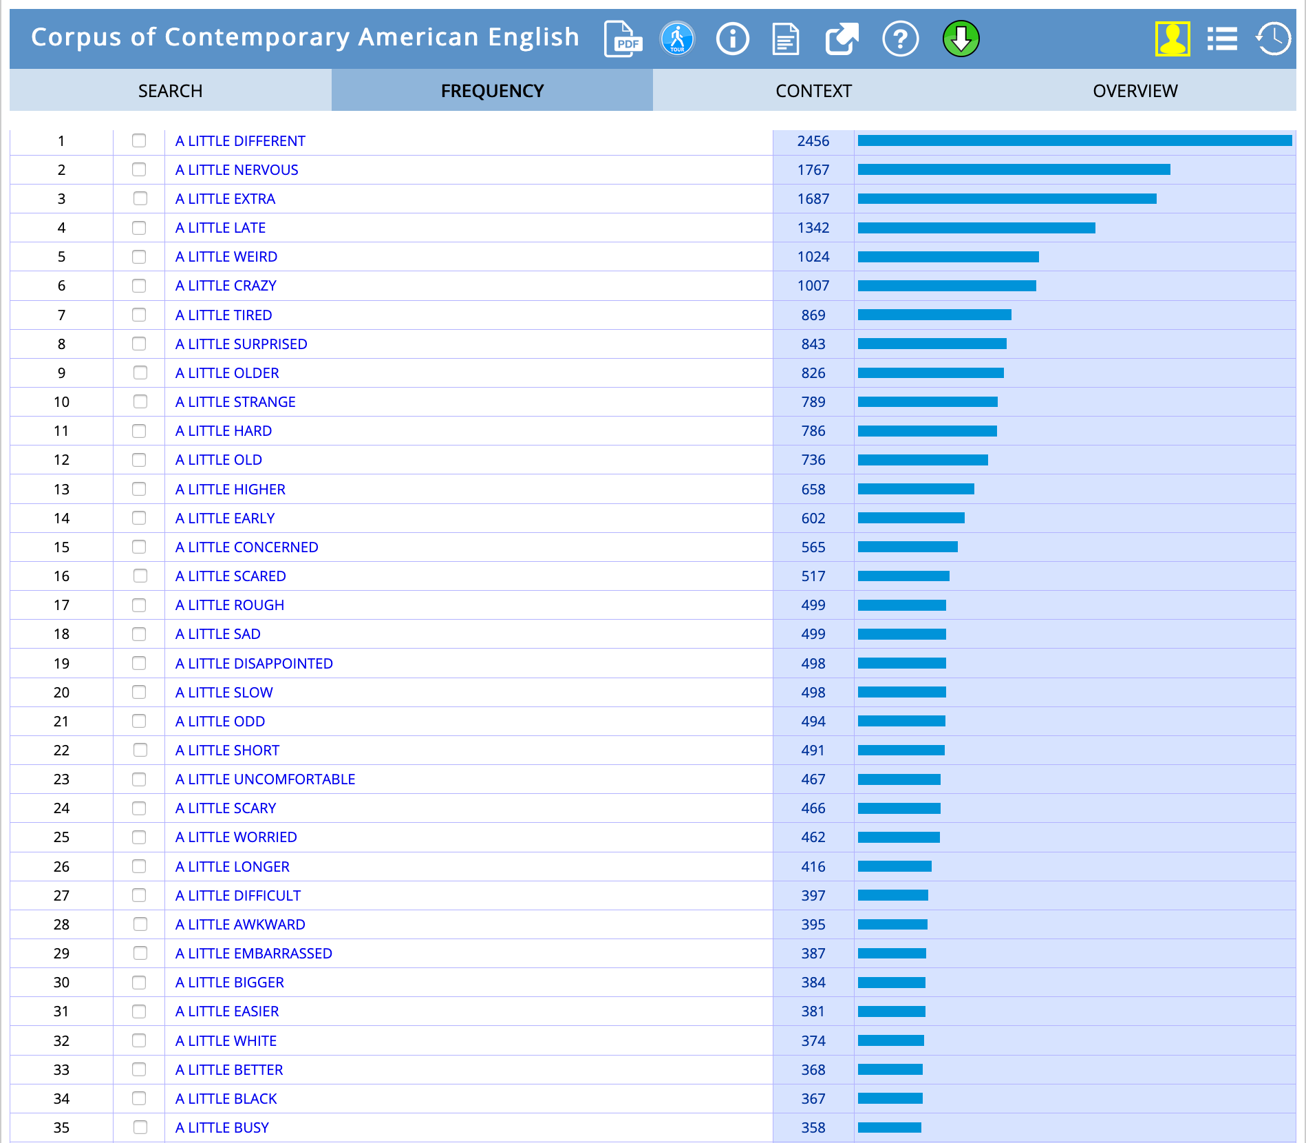Click the A LITTLE ROUGH entry
Screen dimensions: 1306x1143
(230, 605)
